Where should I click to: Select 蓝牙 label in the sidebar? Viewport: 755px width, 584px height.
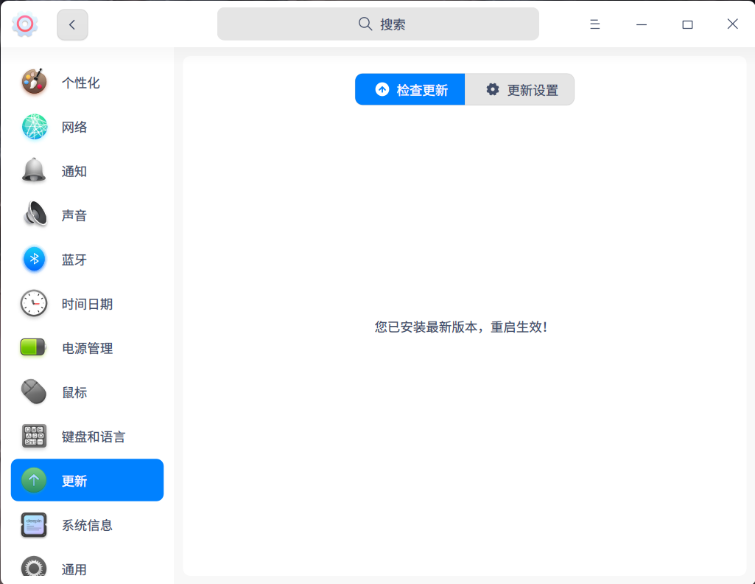(74, 260)
